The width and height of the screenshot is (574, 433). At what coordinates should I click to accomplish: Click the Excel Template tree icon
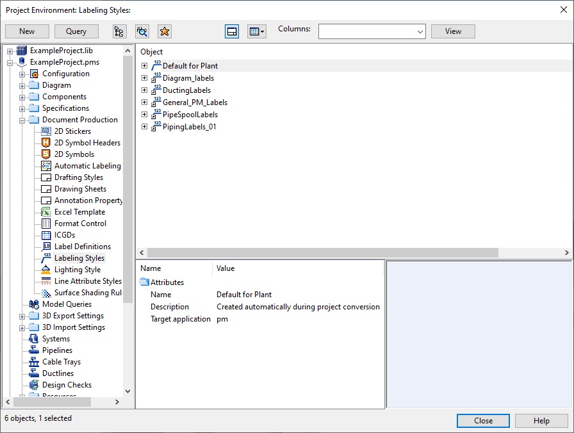pos(46,212)
